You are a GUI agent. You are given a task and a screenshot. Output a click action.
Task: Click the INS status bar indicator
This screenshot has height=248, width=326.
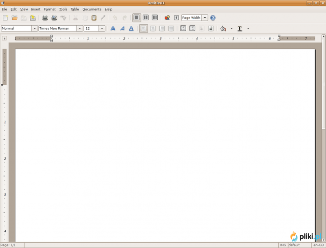(283, 245)
